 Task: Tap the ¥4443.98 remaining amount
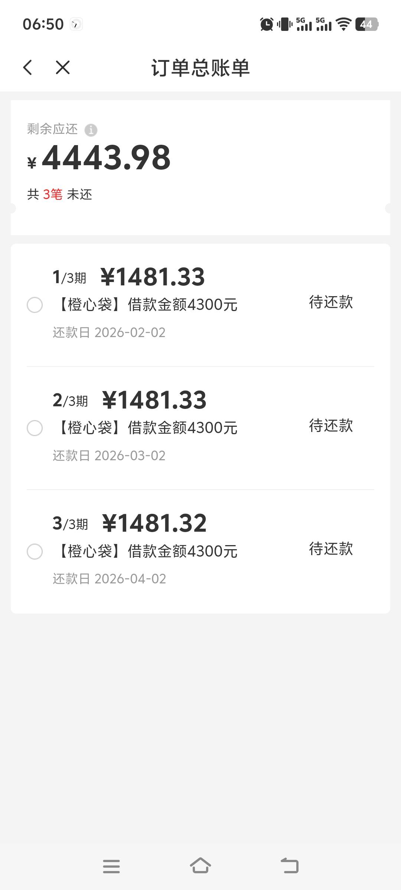106,158
